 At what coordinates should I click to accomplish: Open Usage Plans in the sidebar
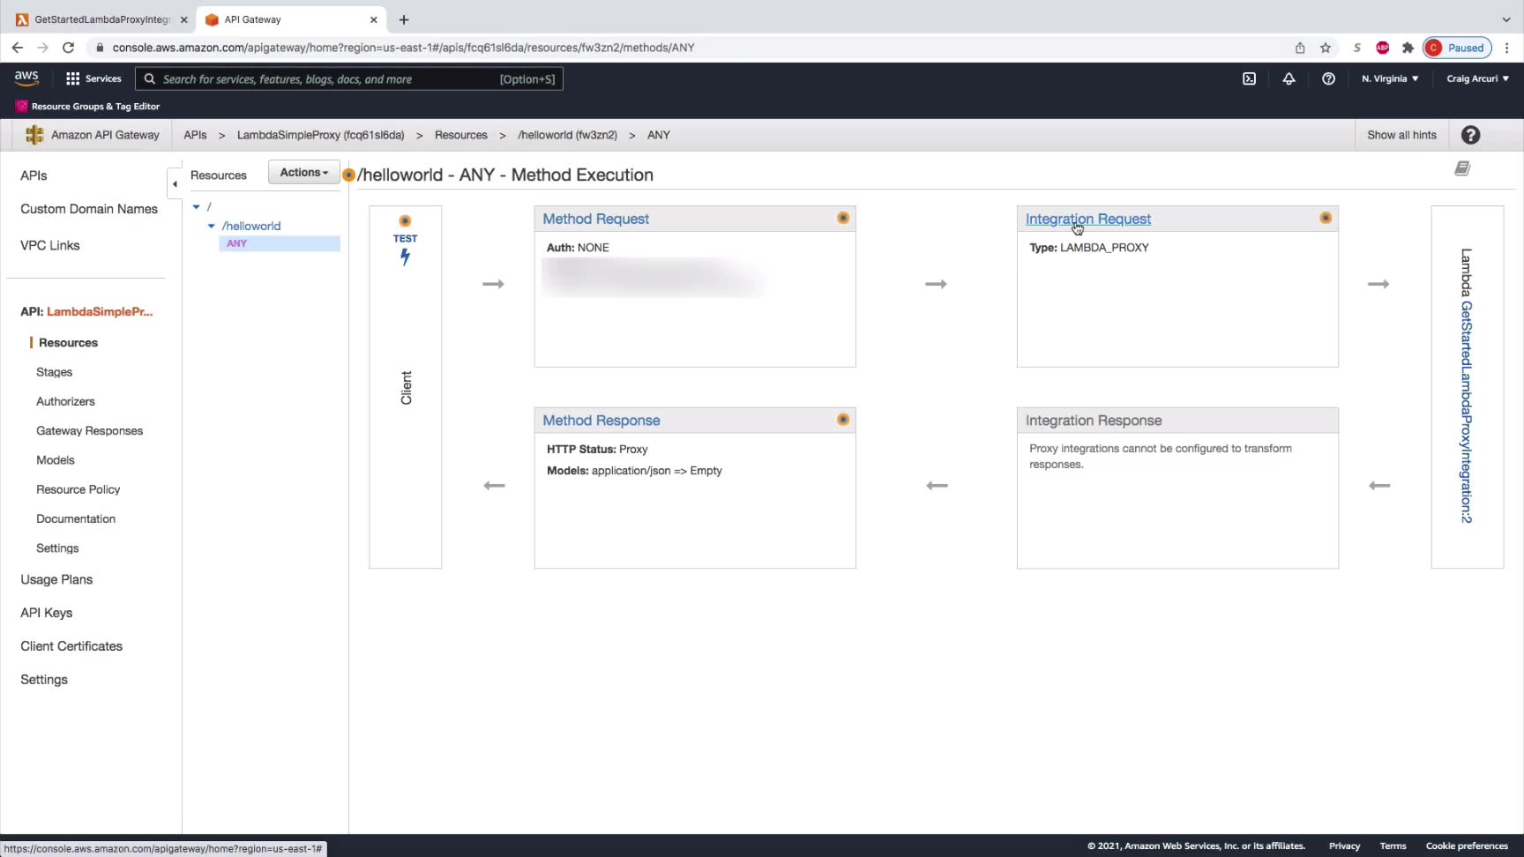56,579
